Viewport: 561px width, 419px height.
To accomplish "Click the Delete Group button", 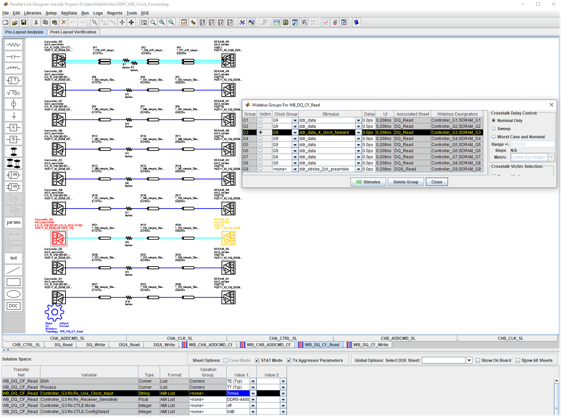I will pyautogui.click(x=406, y=182).
